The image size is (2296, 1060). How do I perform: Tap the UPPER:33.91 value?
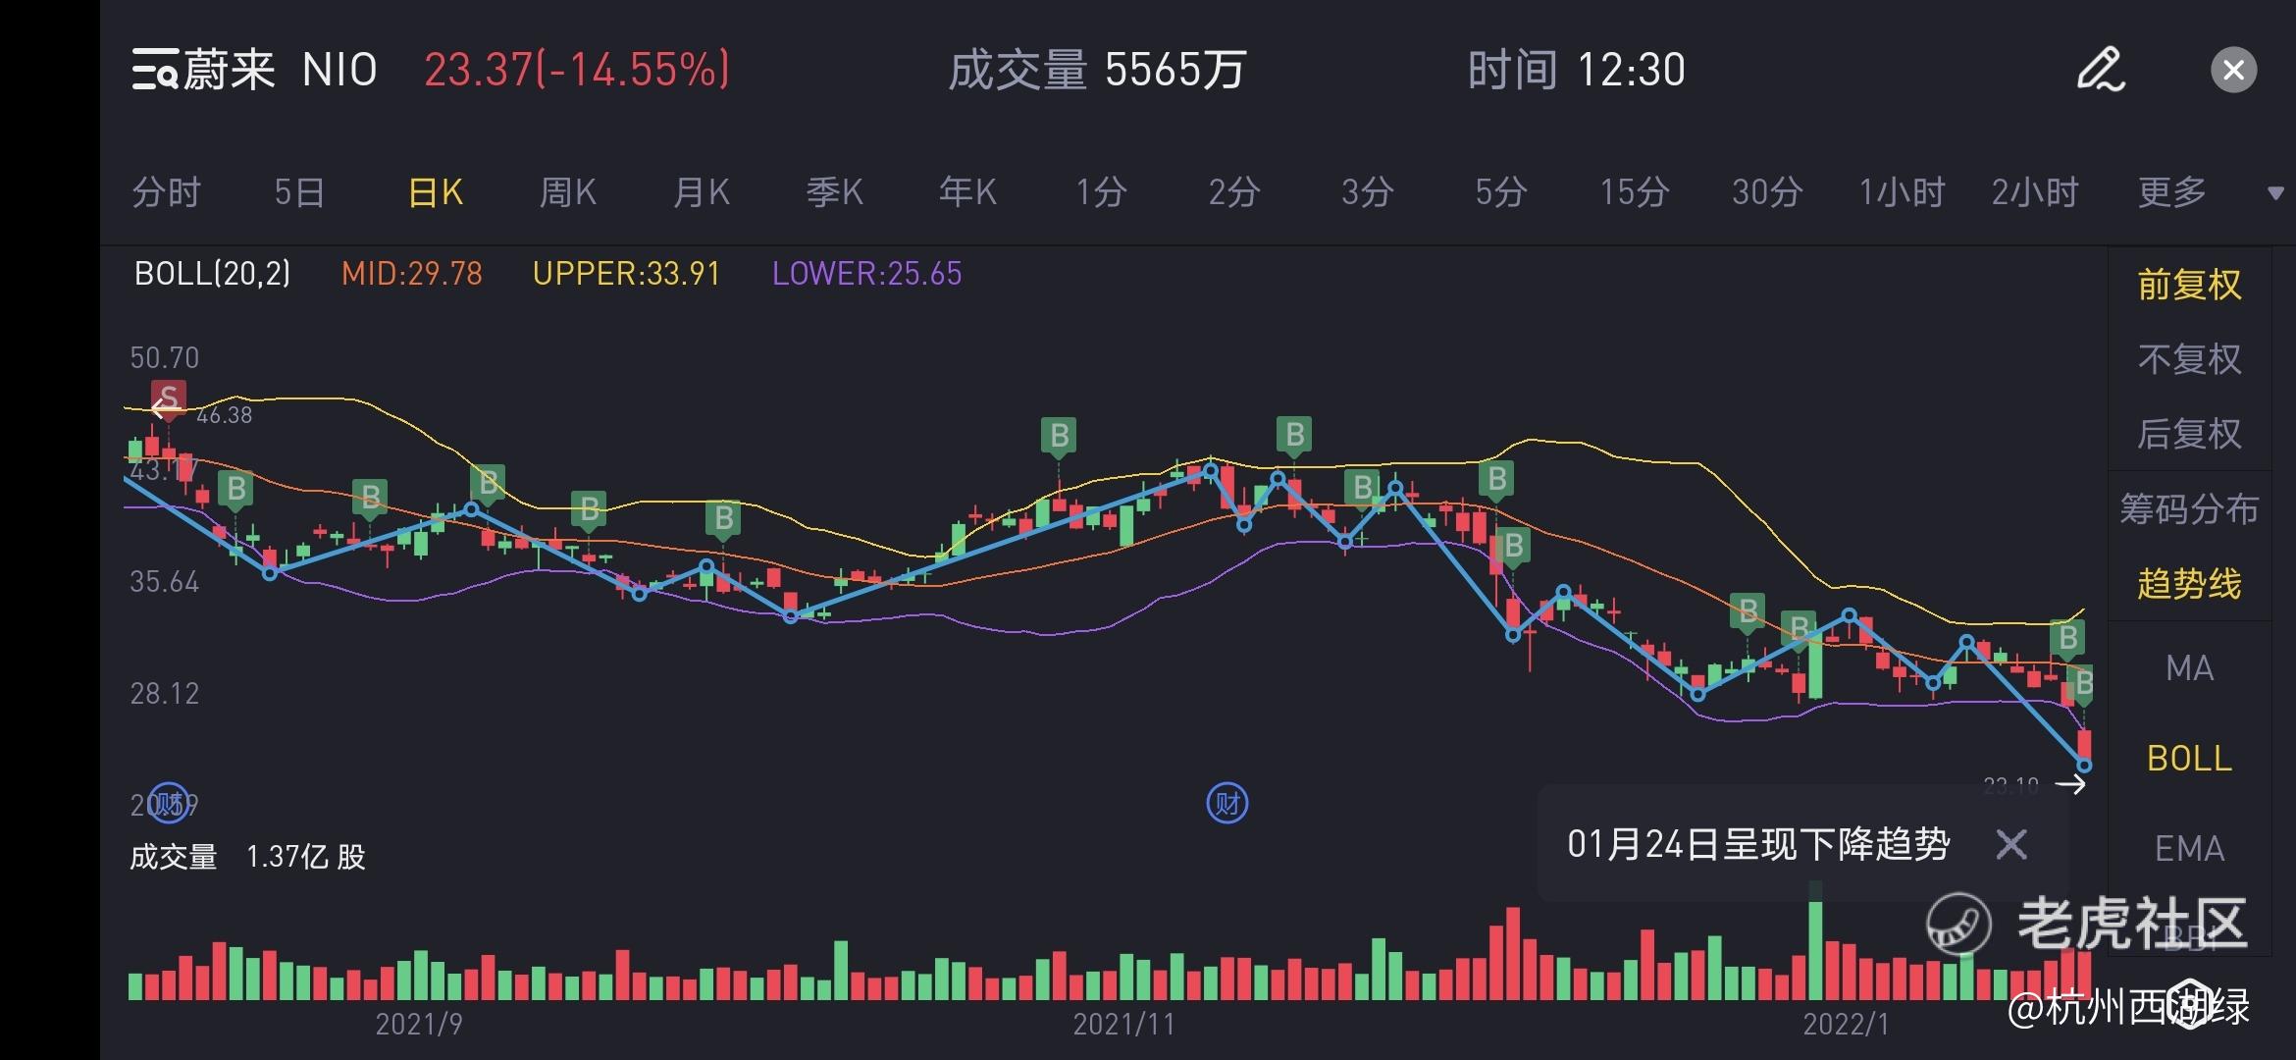[627, 273]
